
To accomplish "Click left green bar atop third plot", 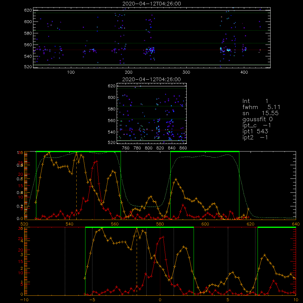I will pyautogui.click(x=78, y=152).
